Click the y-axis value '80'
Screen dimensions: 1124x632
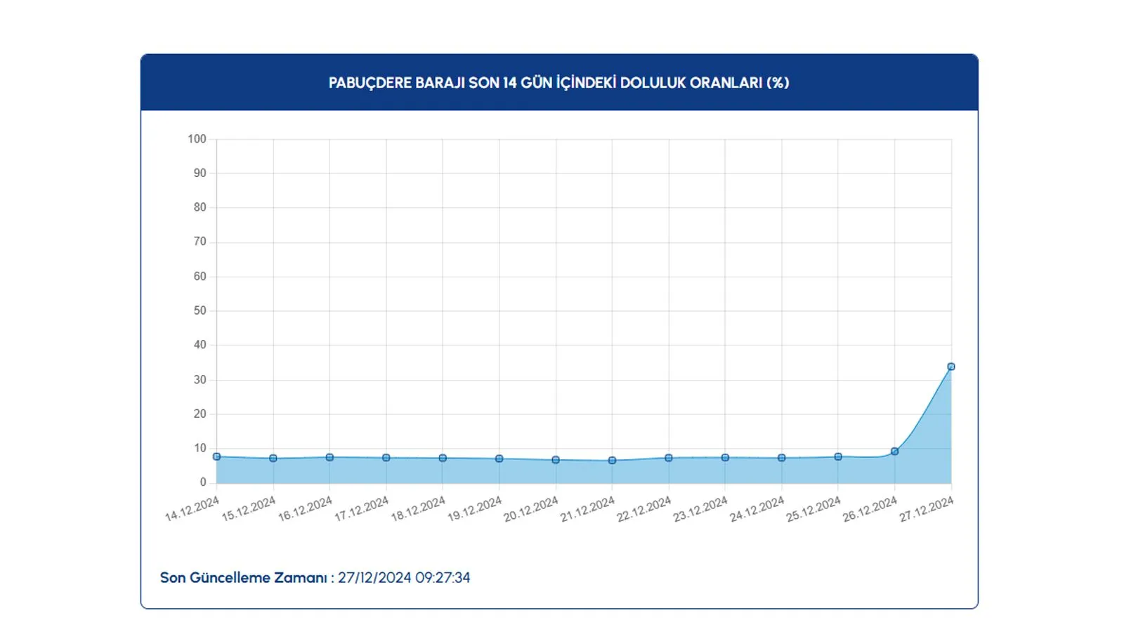(200, 208)
